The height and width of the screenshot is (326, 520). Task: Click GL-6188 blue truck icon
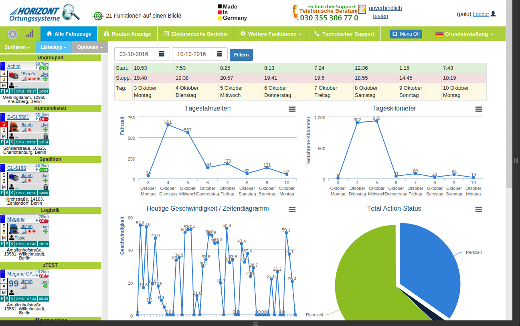click(x=14, y=178)
